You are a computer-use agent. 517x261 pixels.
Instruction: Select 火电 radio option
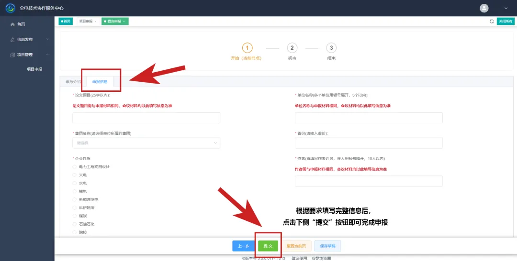pos(75,175)
